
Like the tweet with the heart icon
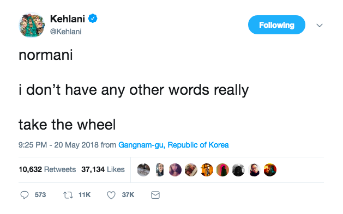click(111, 195)
